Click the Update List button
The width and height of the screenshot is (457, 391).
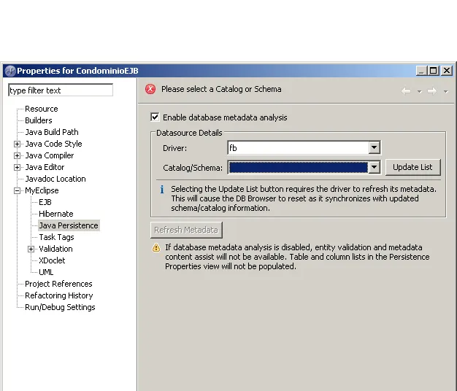coord(412,167)
